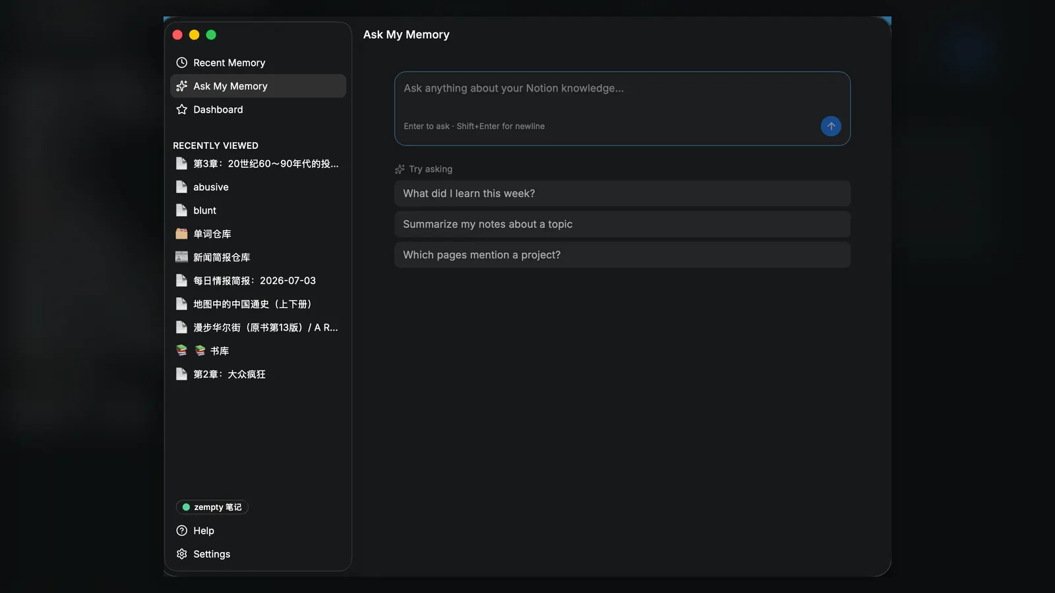
Task: Click the "Enter to ask · Shift+Enter for newline" hint
Action: (x=474, y=127)
